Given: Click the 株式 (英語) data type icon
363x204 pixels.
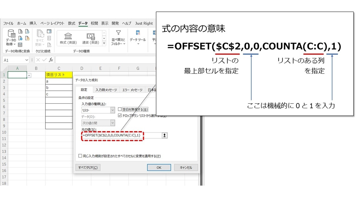Looking at the screenshot, I should pyautogui.click(x=68, y=38).
